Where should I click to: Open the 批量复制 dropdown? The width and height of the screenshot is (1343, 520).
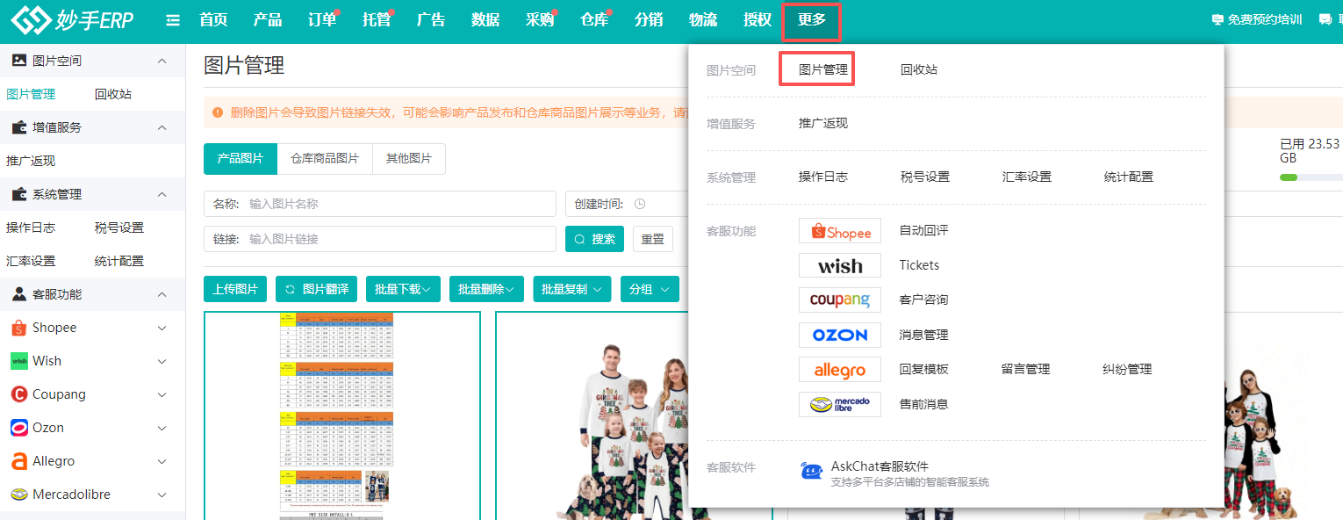(571, 289)
